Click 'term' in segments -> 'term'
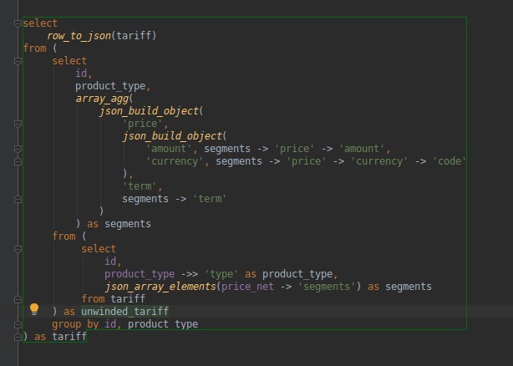 [210, 199]
